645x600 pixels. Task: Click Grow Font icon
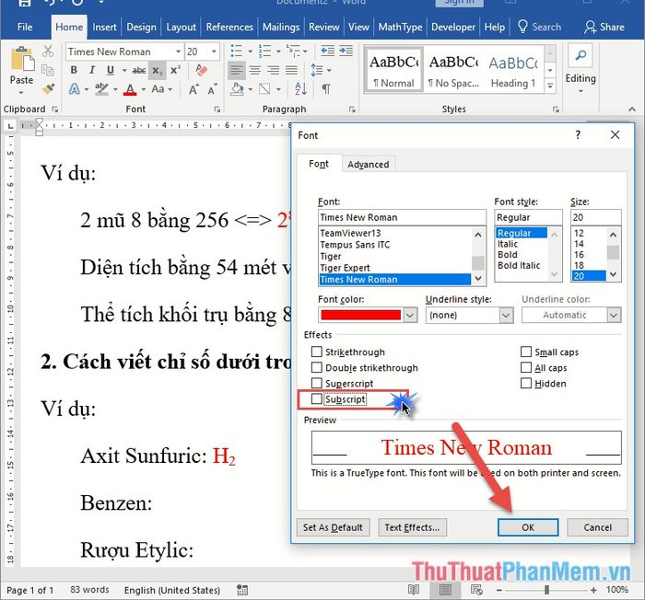(193, 88)
